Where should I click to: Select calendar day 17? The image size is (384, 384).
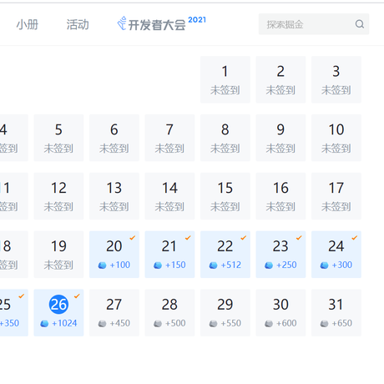point(336,196)
